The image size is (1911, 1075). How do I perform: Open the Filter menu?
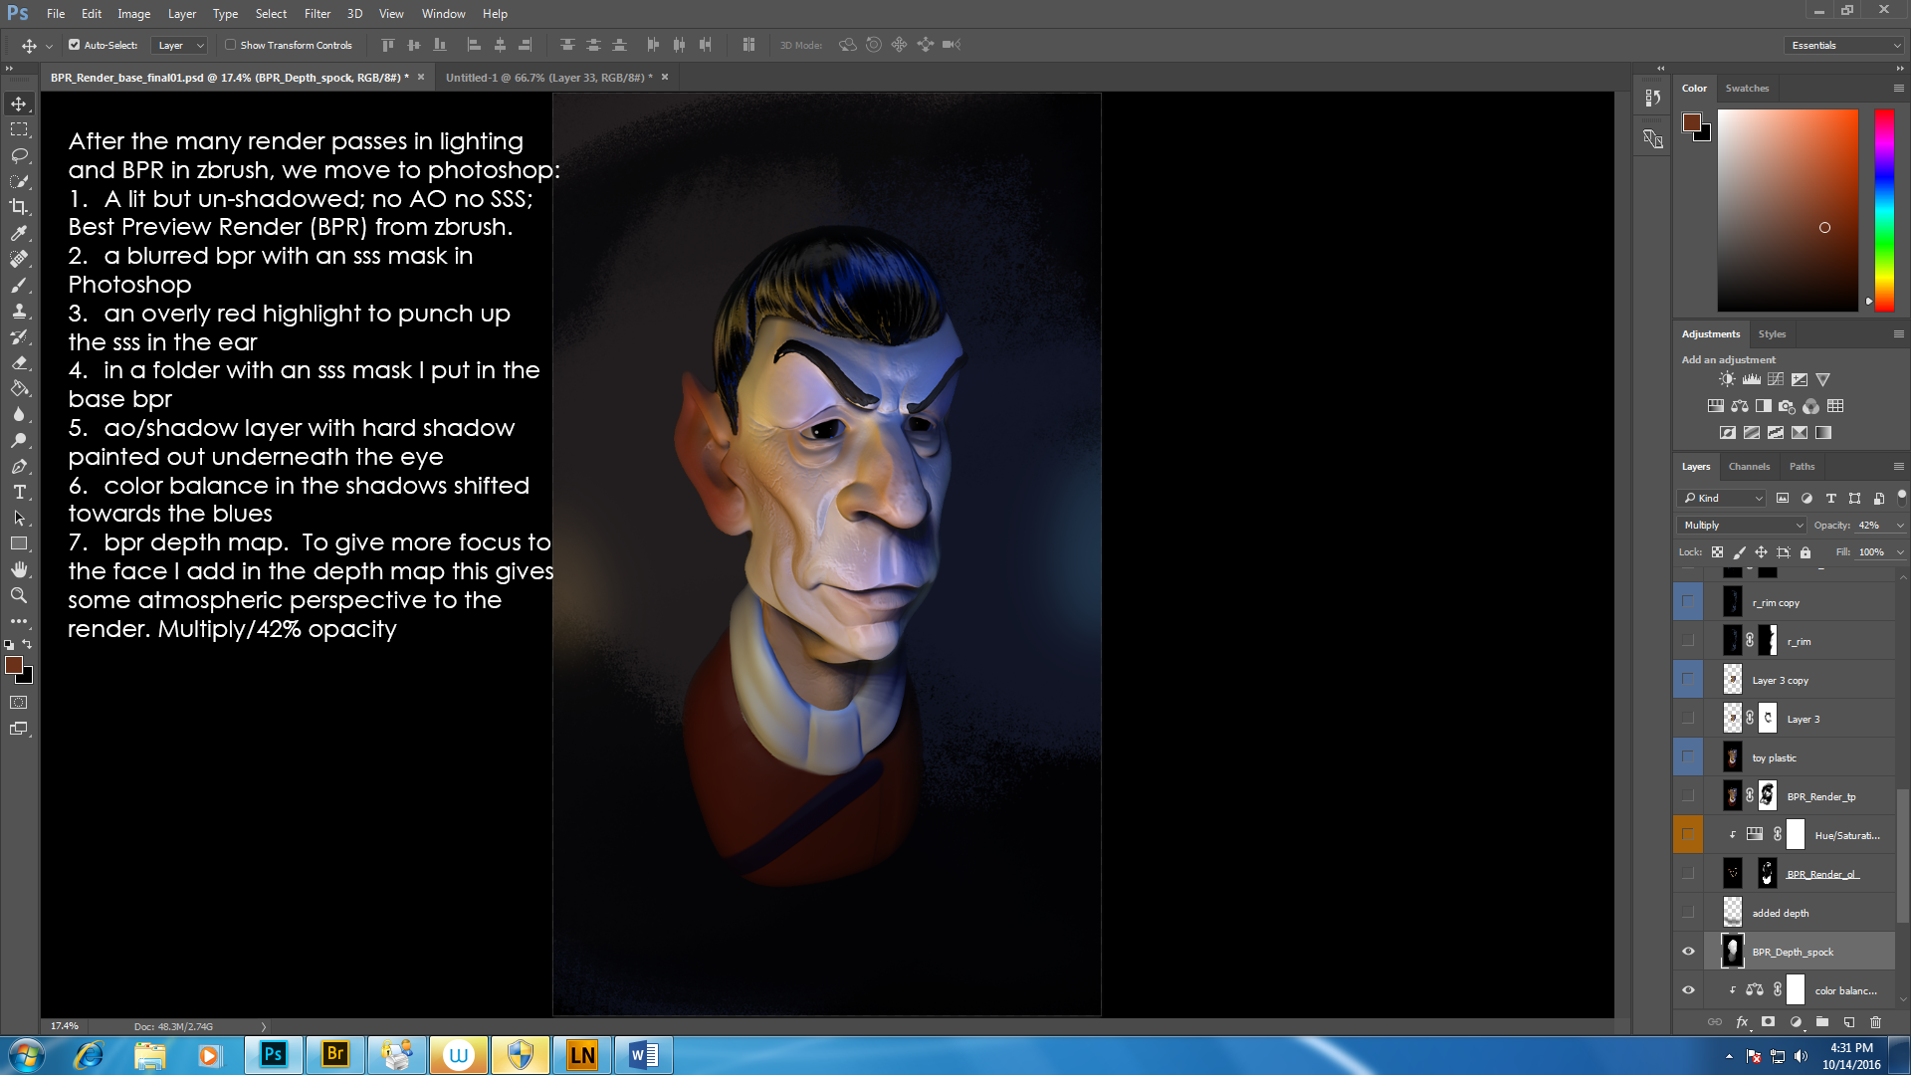point(317,14)
